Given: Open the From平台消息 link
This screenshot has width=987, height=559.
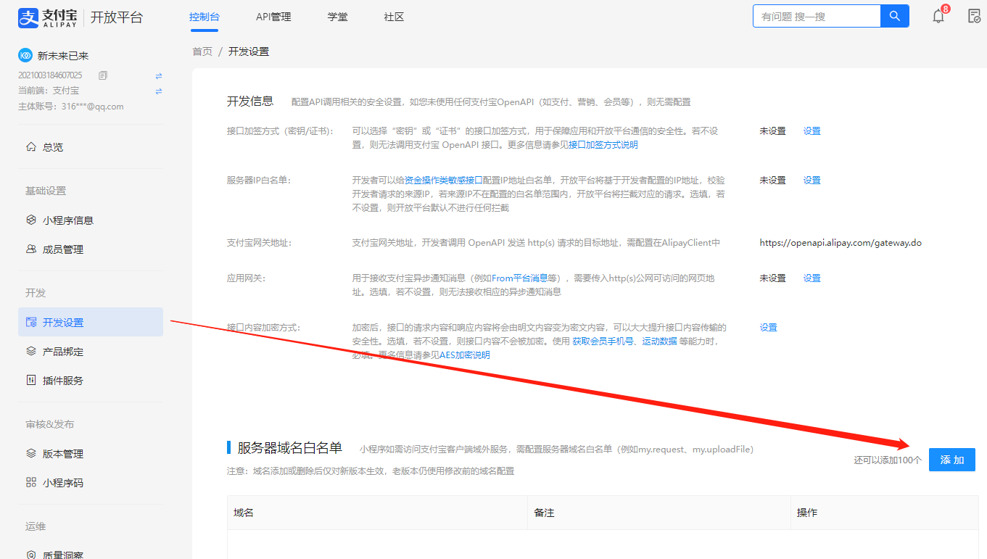Looking at the screenshot, I should coord(519,278).
